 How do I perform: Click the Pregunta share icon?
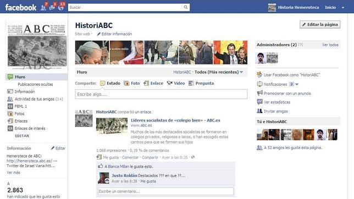click(x=191, y=83)
